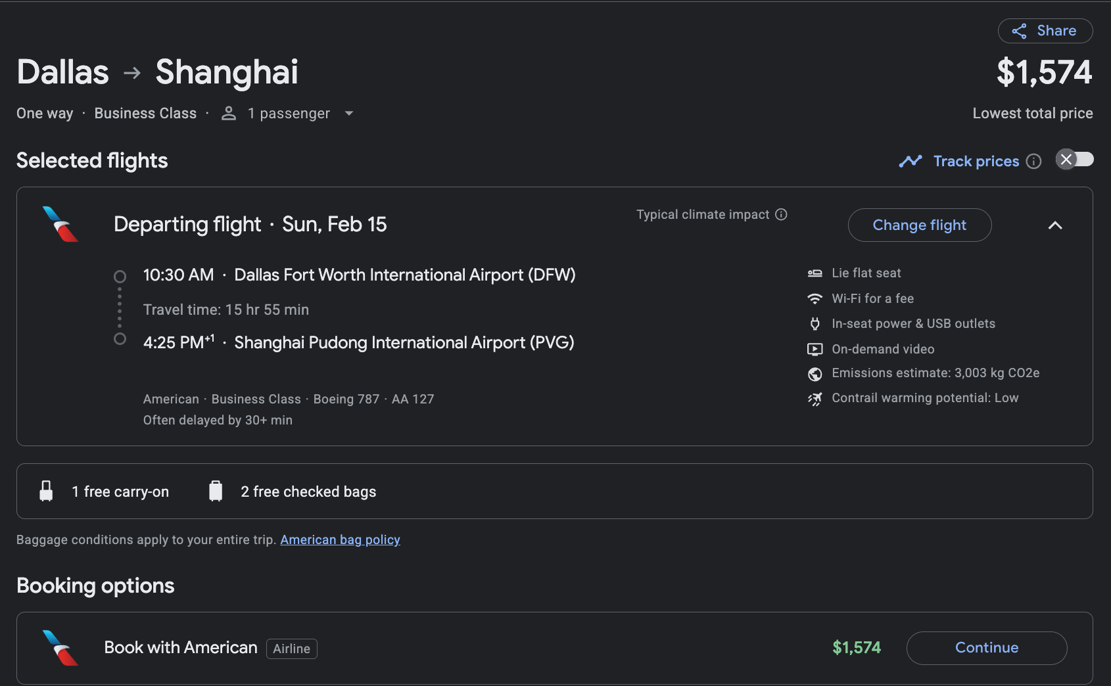Click the American logo in booking options
This screenshot has height=686, width=1111.
point(60,648)
